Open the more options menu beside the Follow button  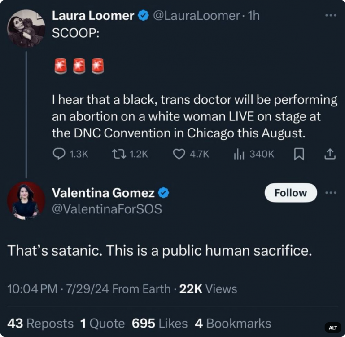[x=331, y=193]
